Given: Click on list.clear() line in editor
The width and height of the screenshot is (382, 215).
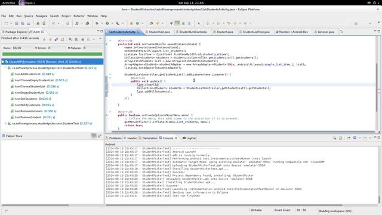Looking at the screenshot, I should [147, 85].
